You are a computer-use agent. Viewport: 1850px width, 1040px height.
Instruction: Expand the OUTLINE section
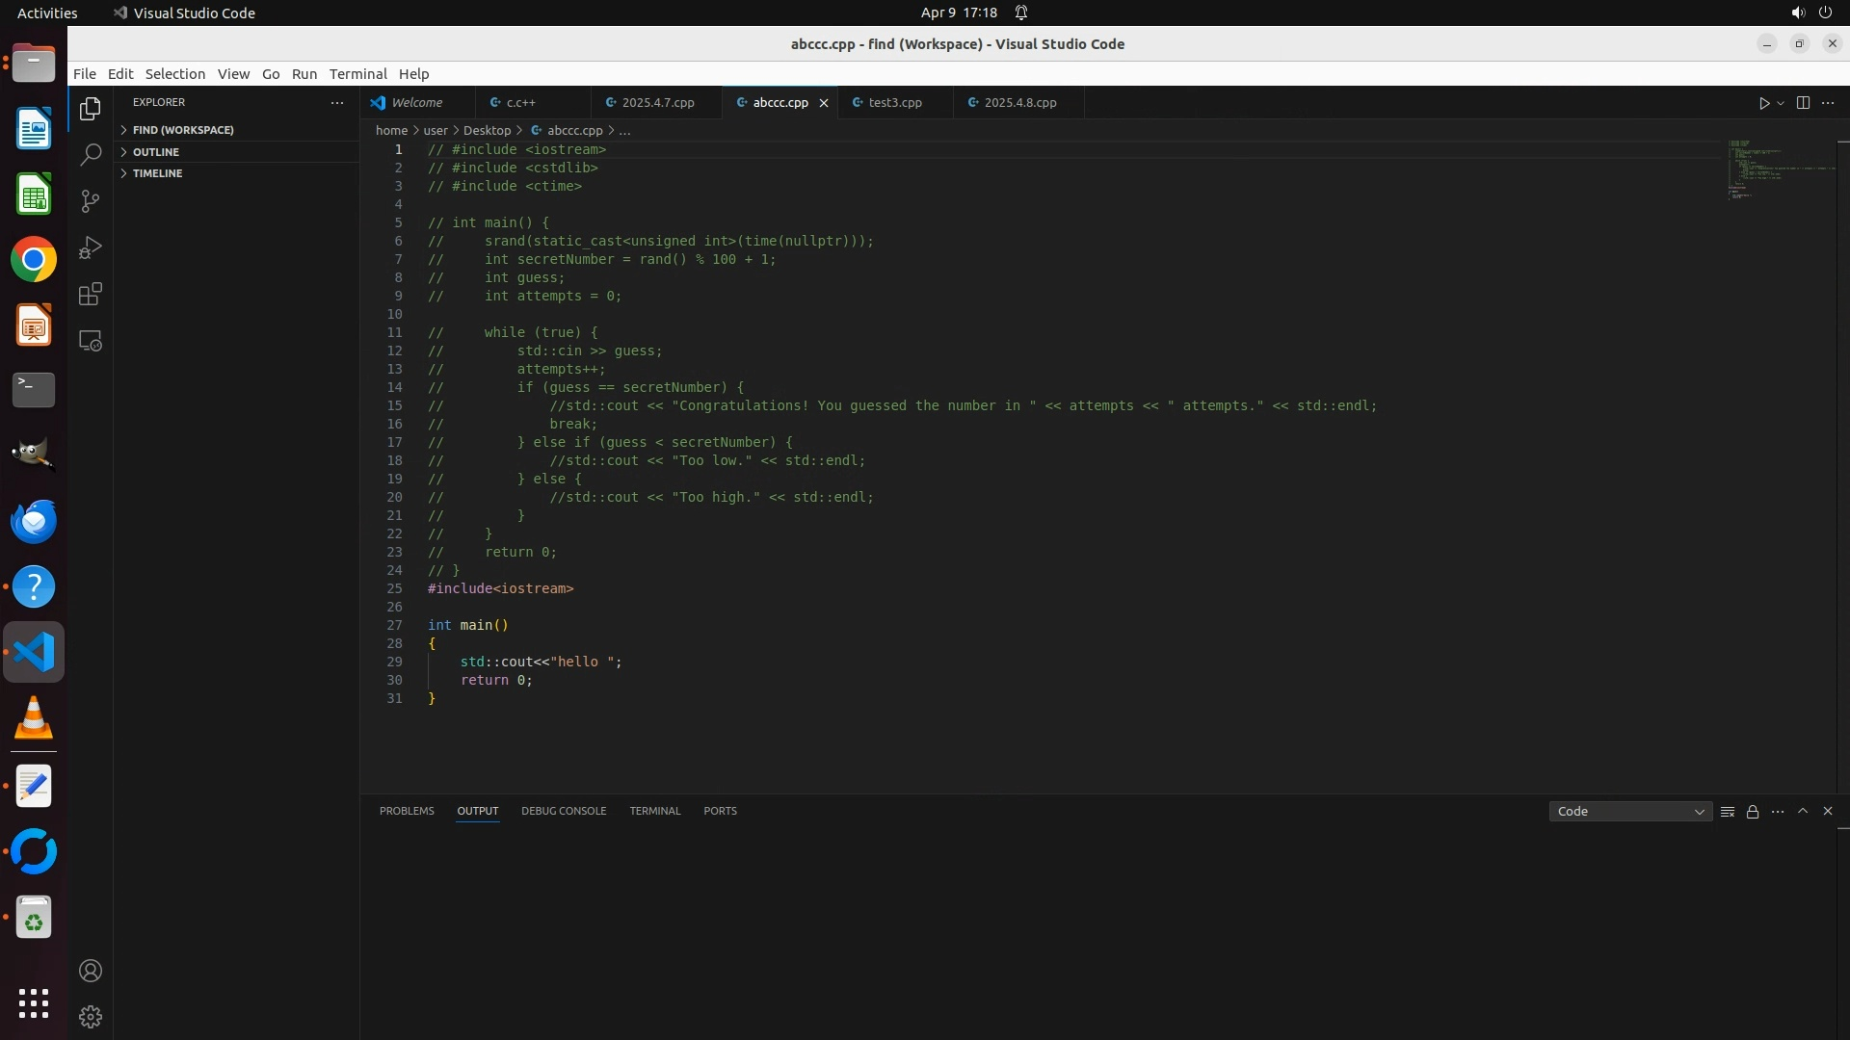coord(156,152)
